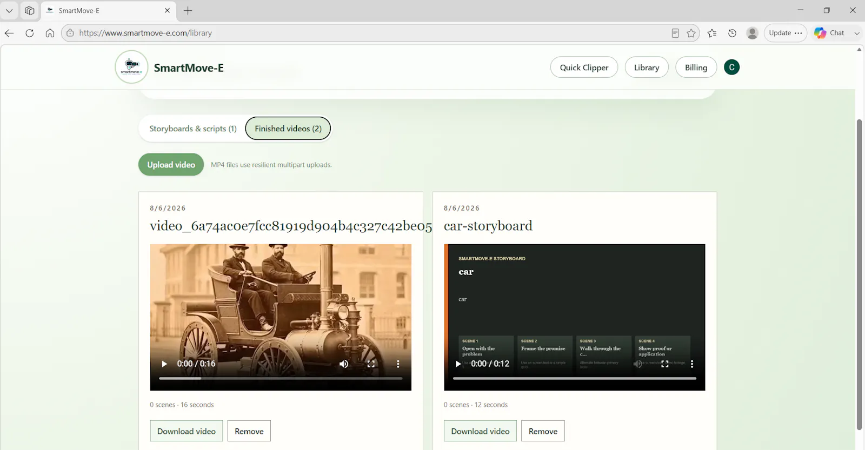The image size is (865, 450).
Task: Click the address bar URL
Action: click(145, 33)
